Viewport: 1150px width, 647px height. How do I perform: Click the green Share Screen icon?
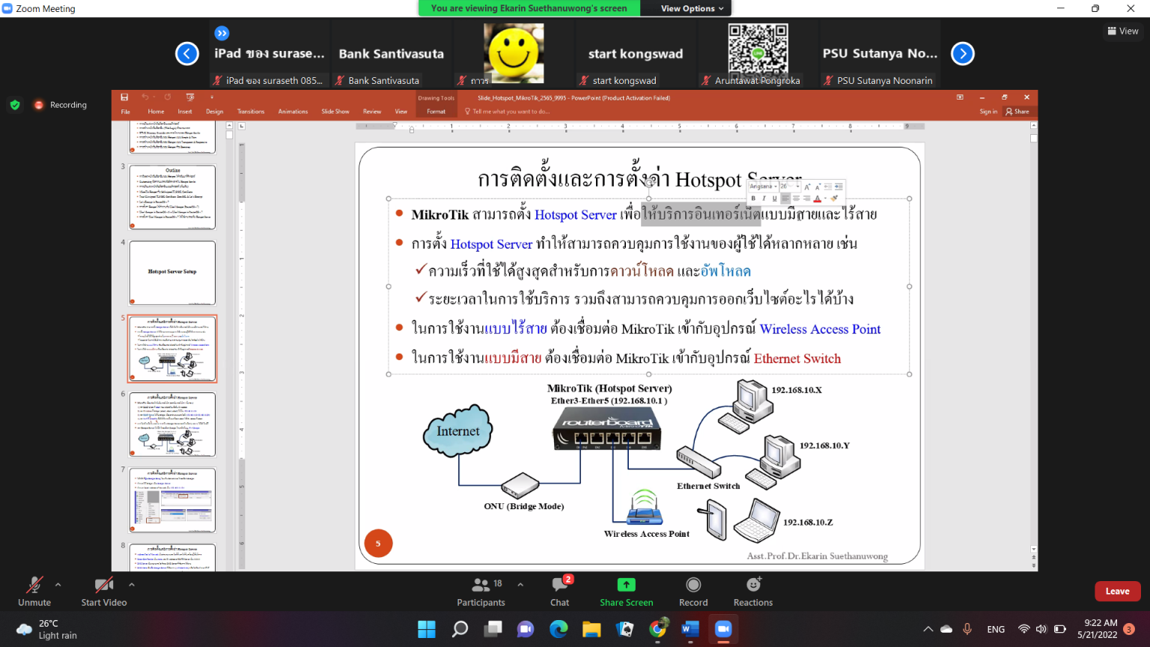[x=626, y=585]
